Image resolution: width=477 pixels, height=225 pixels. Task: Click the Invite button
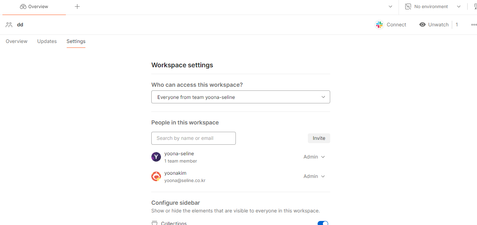(319, 138)
